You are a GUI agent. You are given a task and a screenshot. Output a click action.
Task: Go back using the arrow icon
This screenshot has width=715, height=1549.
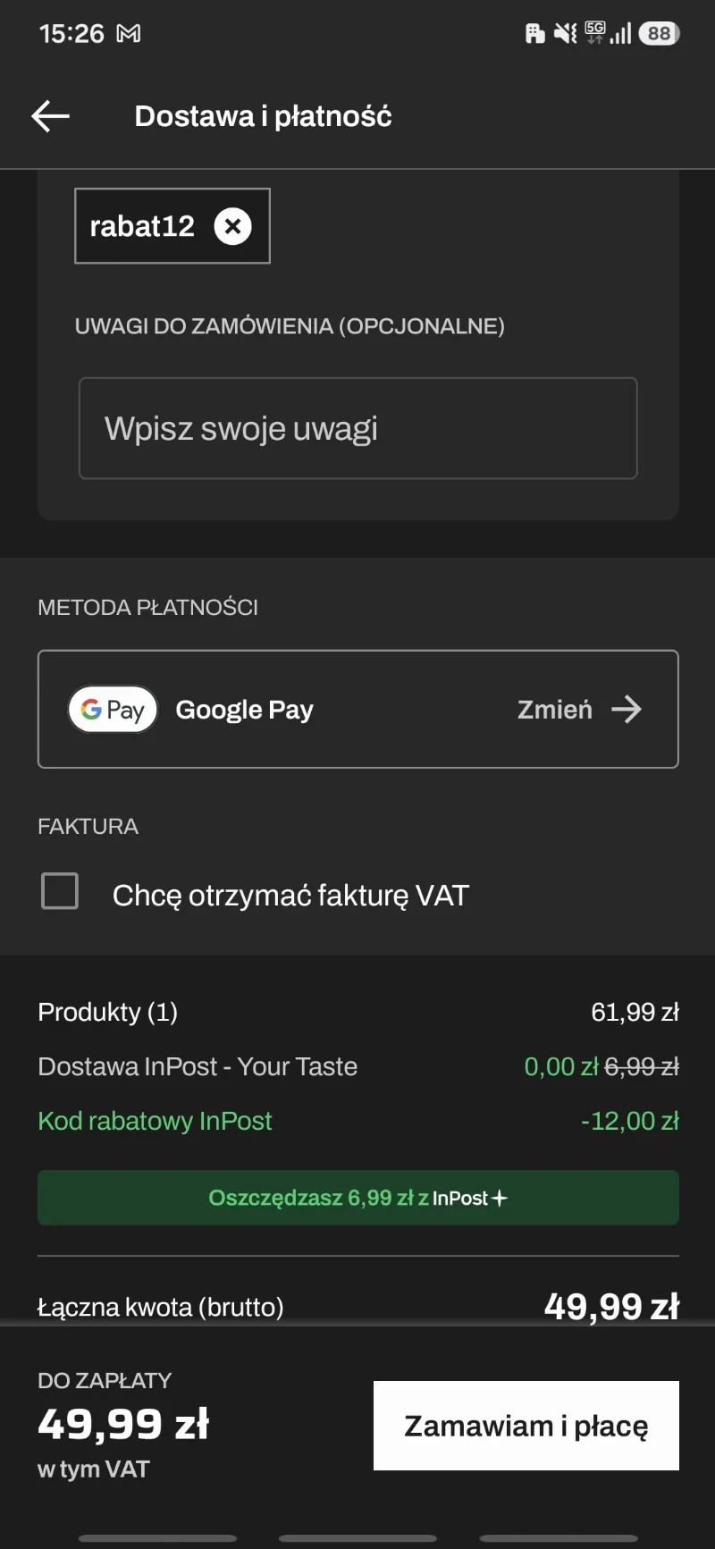pyautogui.click(x=50, y=116)
